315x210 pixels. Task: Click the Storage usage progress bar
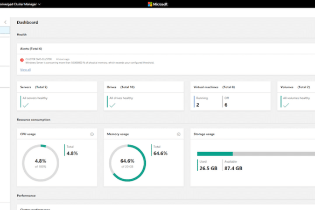[256, 154]
